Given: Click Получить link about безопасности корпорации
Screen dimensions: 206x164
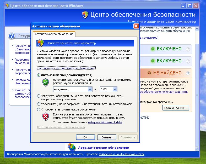Looking at the screenshot, I should pos(23,49).
